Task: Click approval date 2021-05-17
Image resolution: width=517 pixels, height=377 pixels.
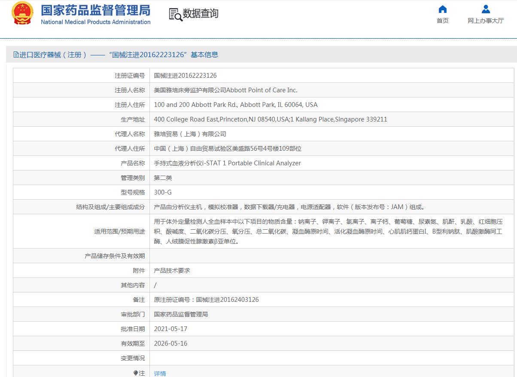Action: [x=170, y=329]
